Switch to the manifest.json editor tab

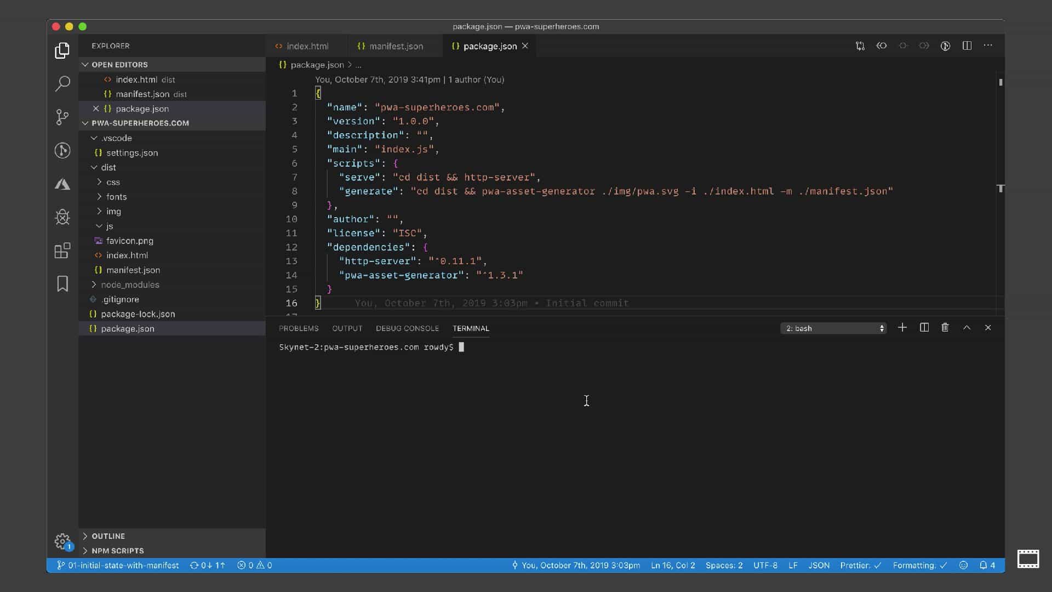(x=396, y=46)
